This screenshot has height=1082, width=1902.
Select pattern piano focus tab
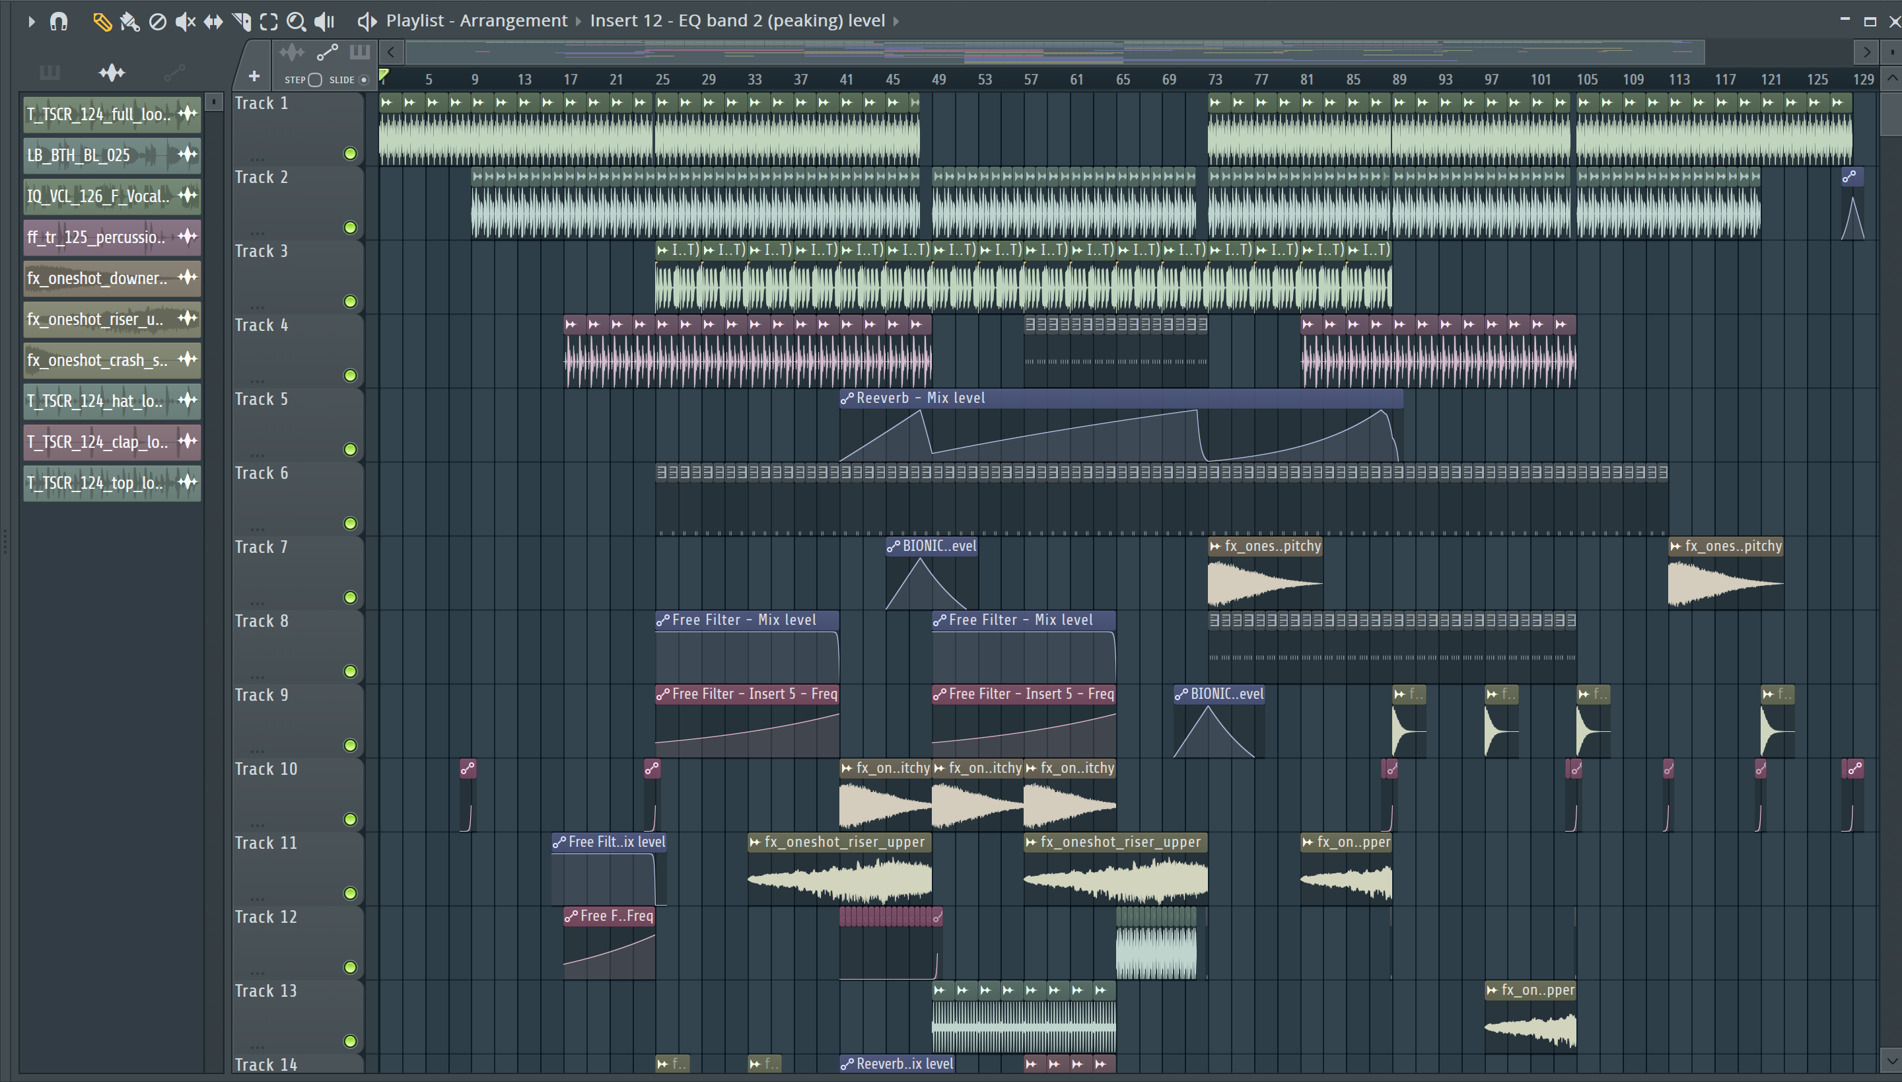(x=359, y=52)
